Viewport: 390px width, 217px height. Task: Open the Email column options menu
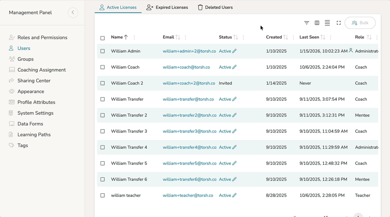click(185, 37)
